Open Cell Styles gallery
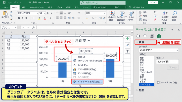182x102 pixels. tap(131, 16)
